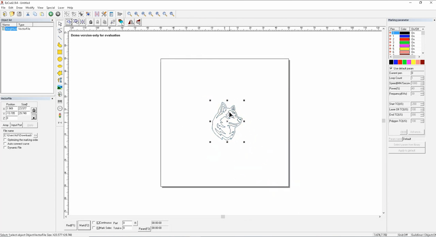The height and width of the screenshot is (237, 436).
Task: Click the Red(F1) button
Action: (x=70, y=225)
